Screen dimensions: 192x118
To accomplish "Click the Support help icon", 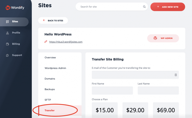I will click(7, 55).
